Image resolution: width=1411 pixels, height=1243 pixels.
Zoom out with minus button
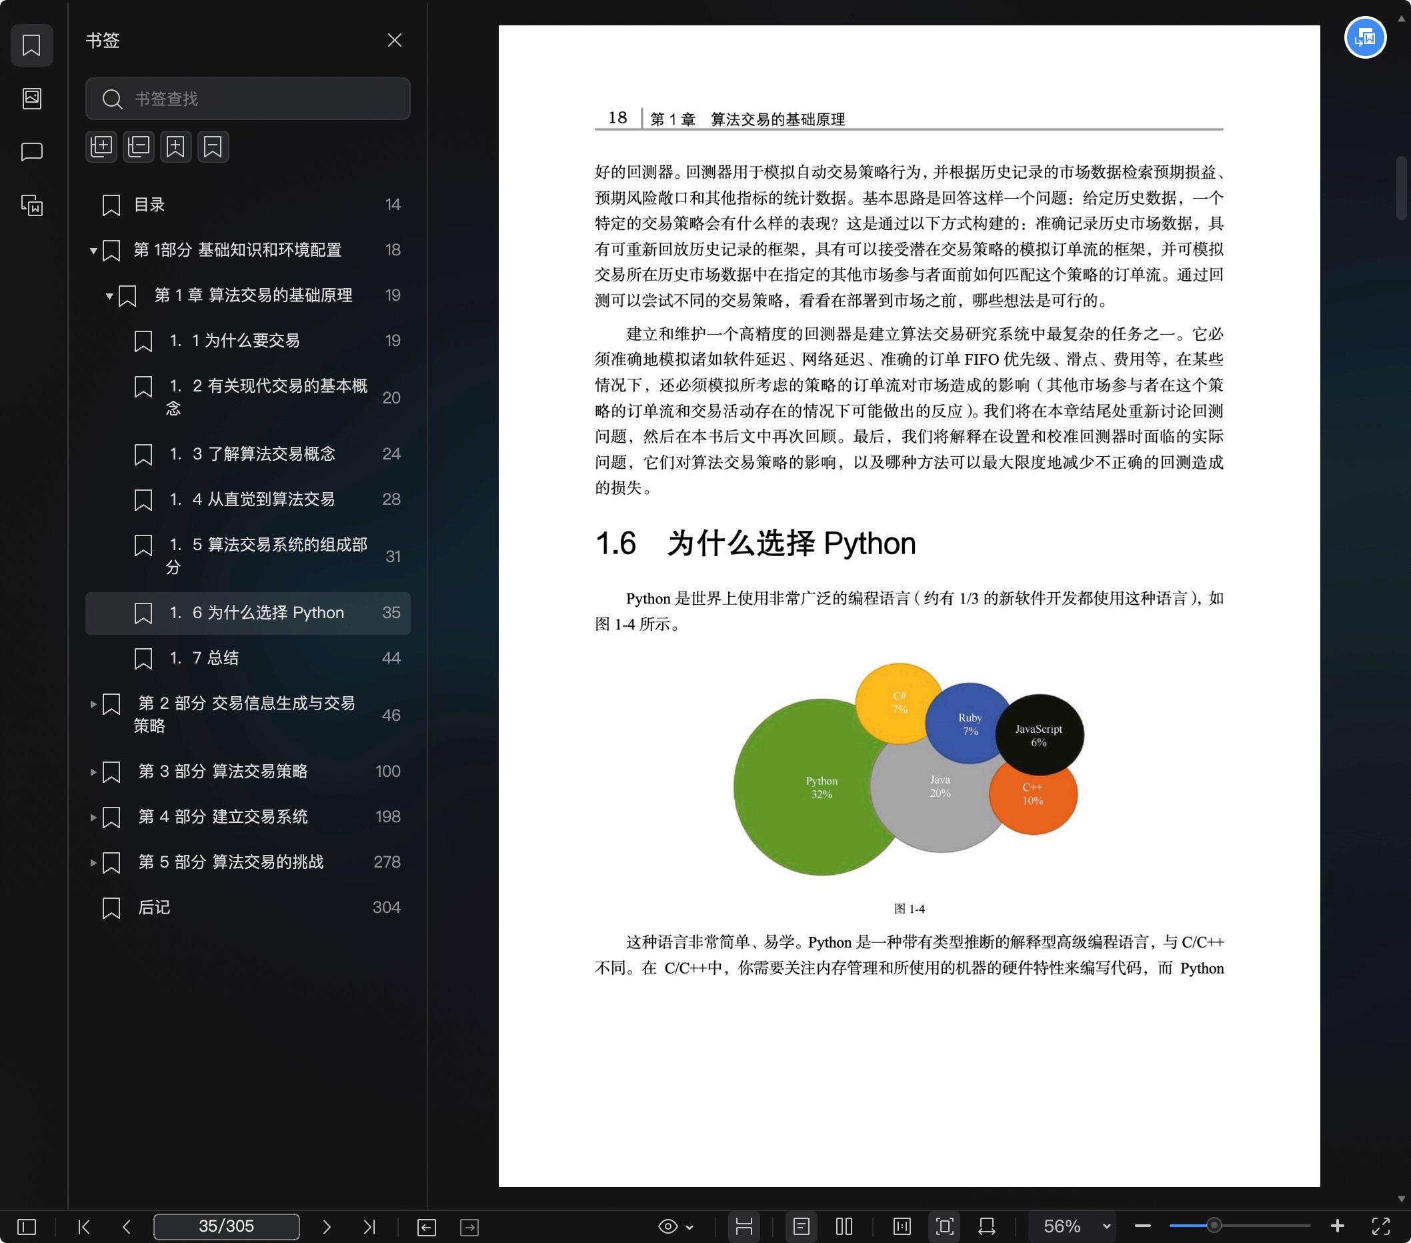tap(1142, 1226)
